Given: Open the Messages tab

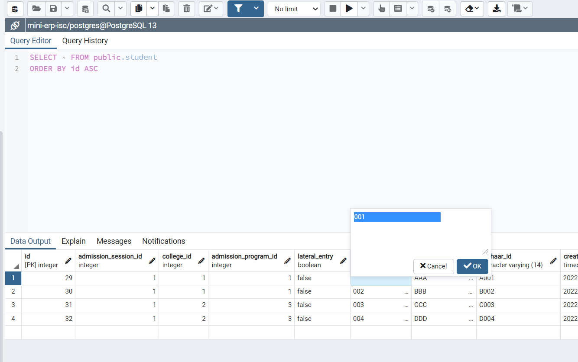Looking at the screenshot, I should 114,241.
